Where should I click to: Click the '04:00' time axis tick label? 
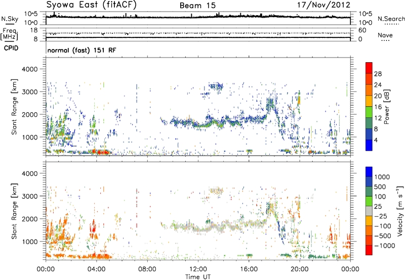pyautogui.click(x=96, y=269)
